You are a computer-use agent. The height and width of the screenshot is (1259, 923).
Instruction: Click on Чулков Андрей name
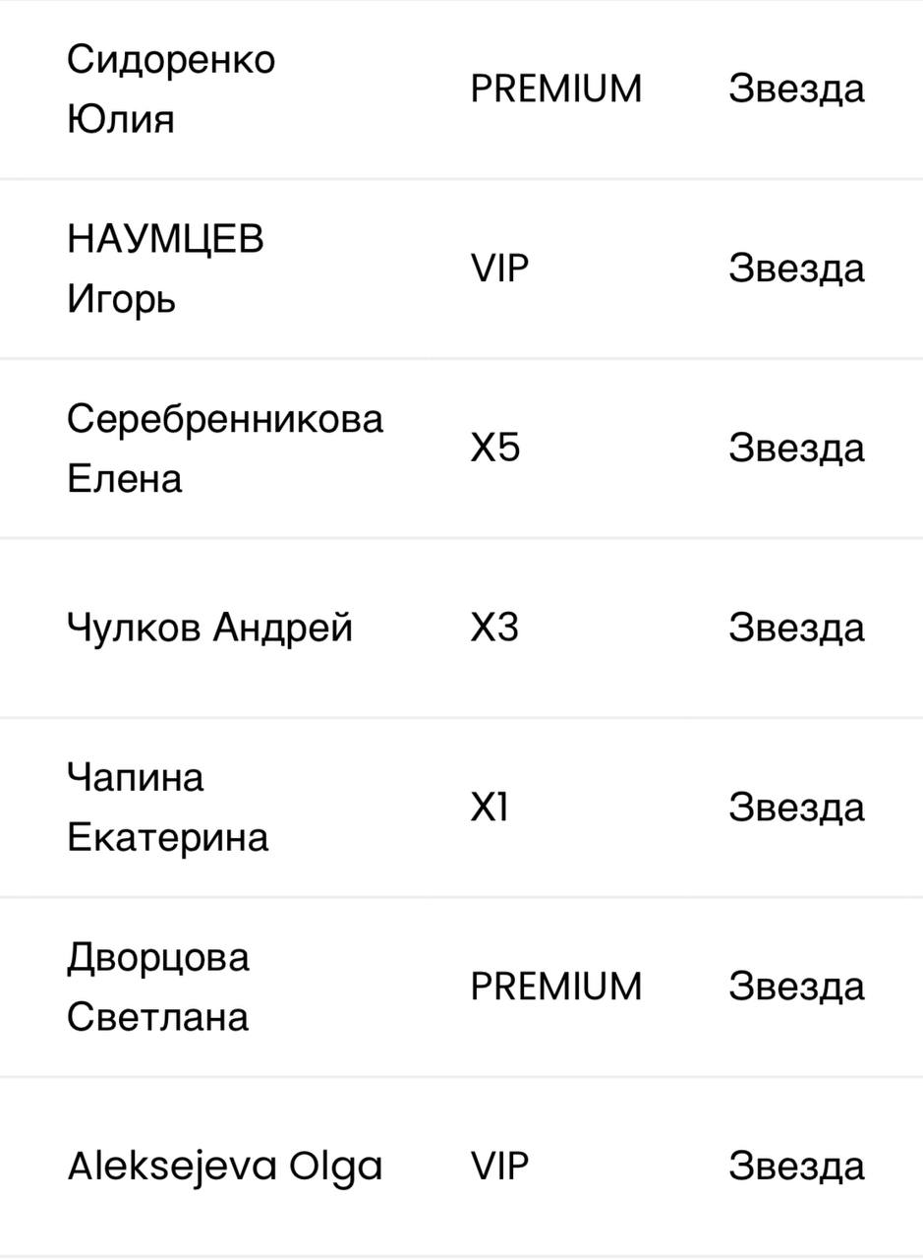pos(209,627)
